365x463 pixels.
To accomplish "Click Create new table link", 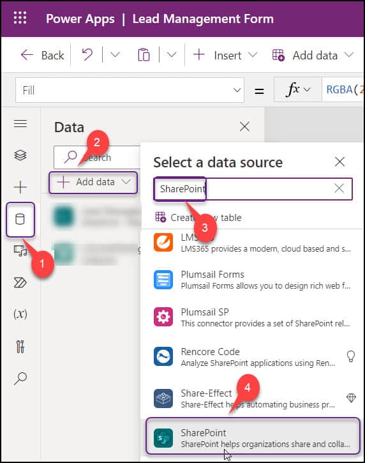I will click(x=198, y=218).
